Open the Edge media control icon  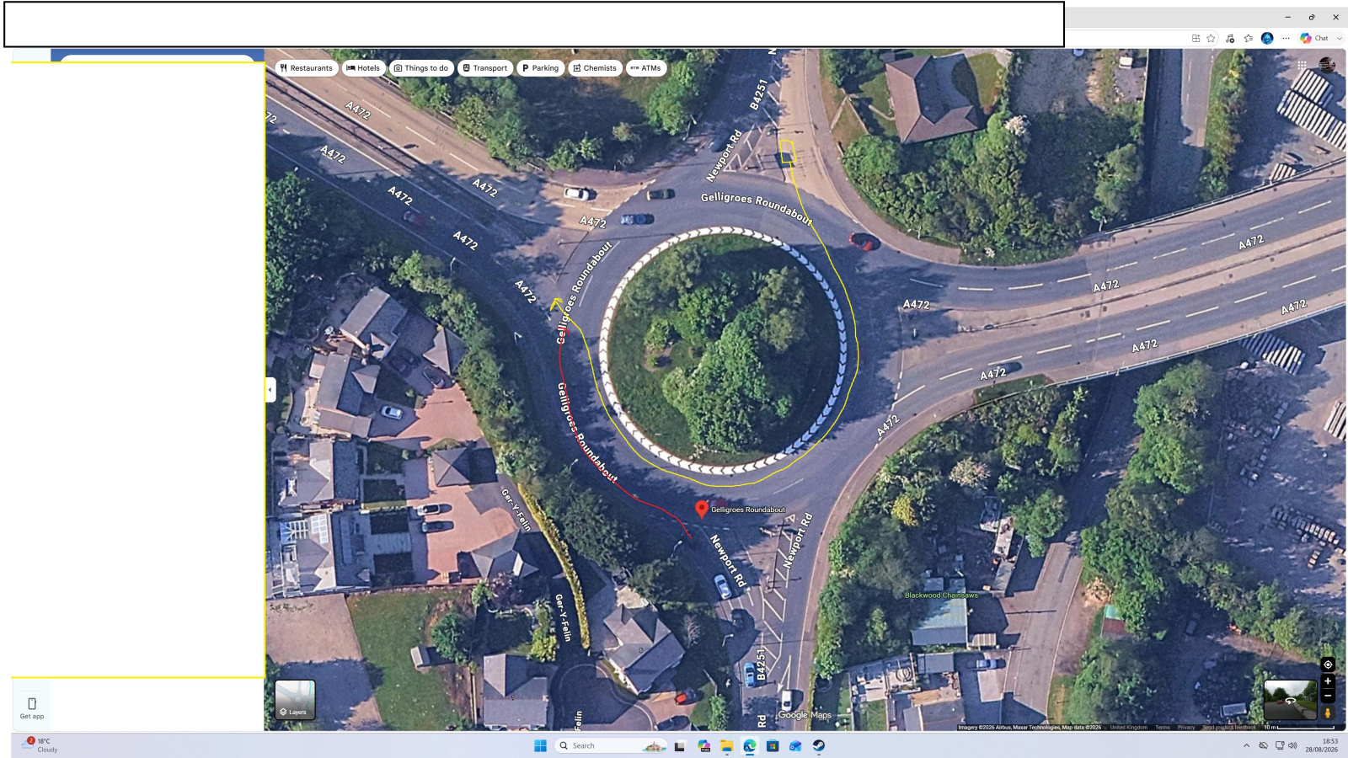coord(1230,38)
